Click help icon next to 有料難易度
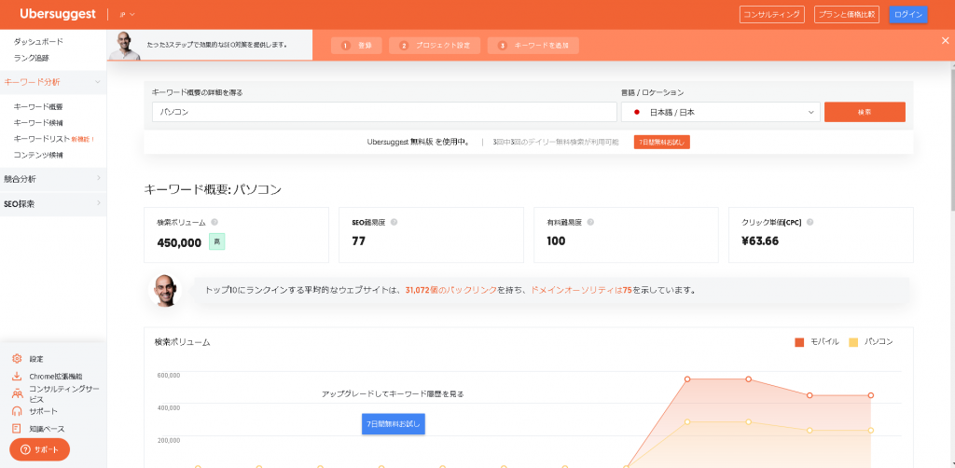This screenshot has width=955, height=468. (590, 222)
